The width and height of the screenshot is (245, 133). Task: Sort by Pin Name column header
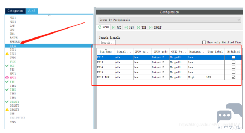(x=106, y=52)
